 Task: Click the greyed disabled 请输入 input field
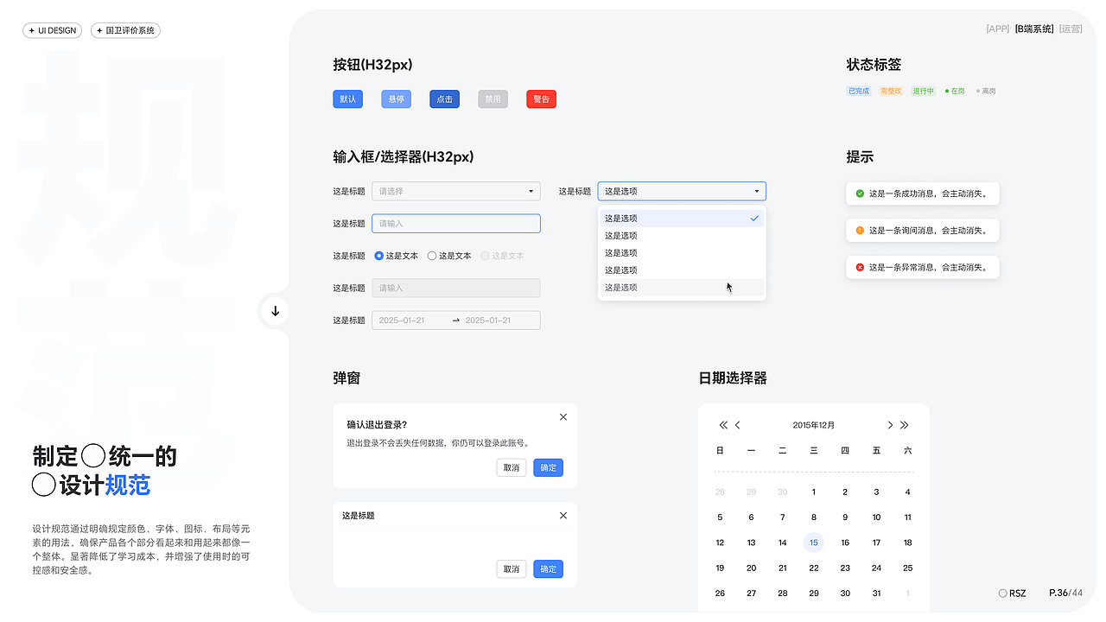pos(456,289)
